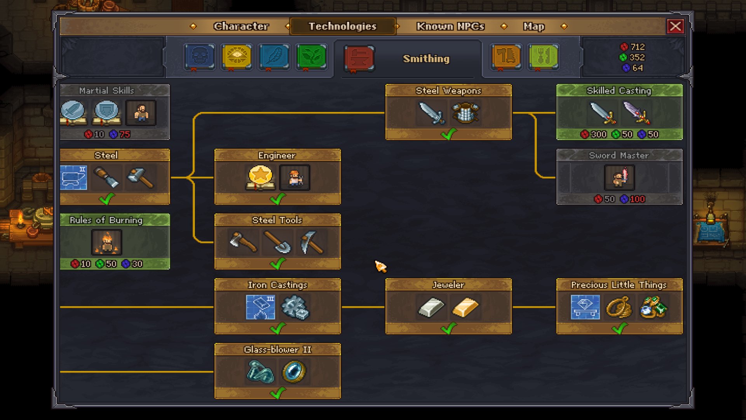Switch to the Technologies tab
Image resolution: width=746 pixels, height=420 pixels.
coord(342,26)
